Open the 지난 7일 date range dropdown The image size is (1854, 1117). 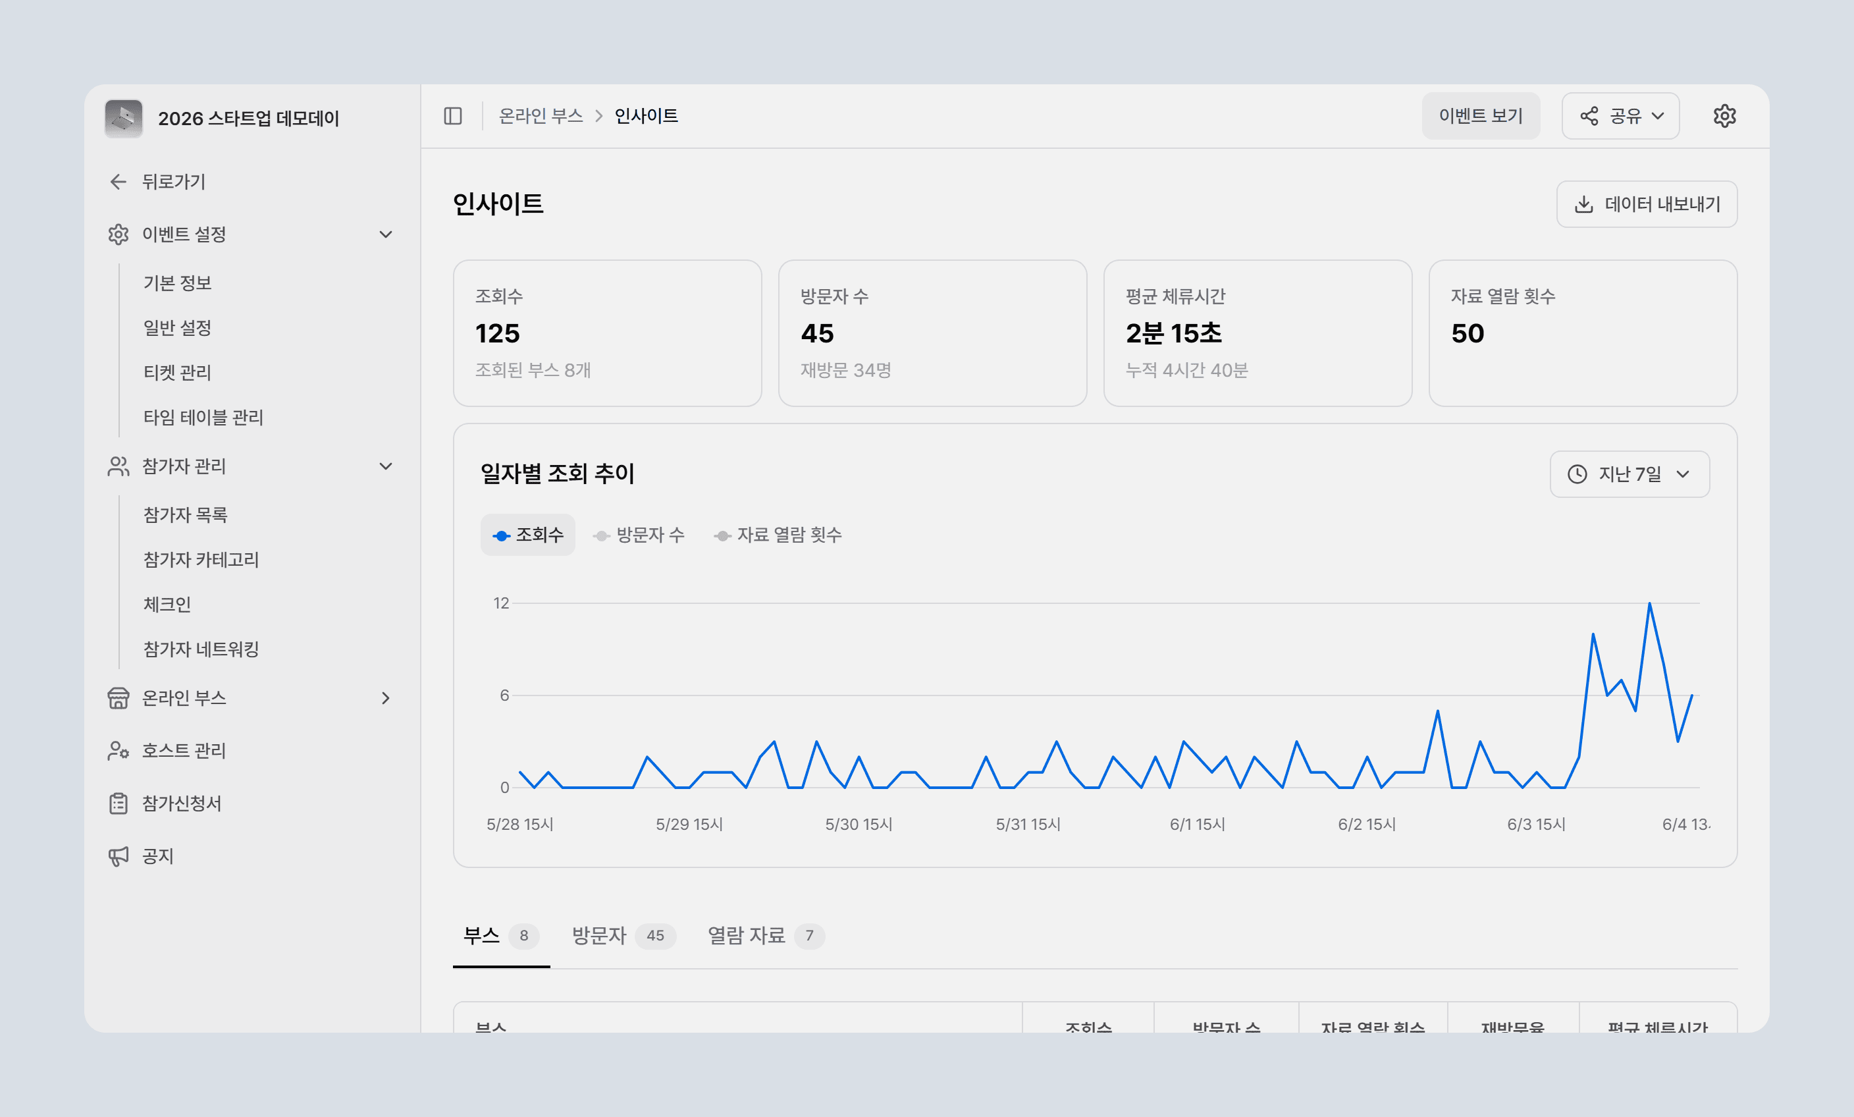(1629, 474)
